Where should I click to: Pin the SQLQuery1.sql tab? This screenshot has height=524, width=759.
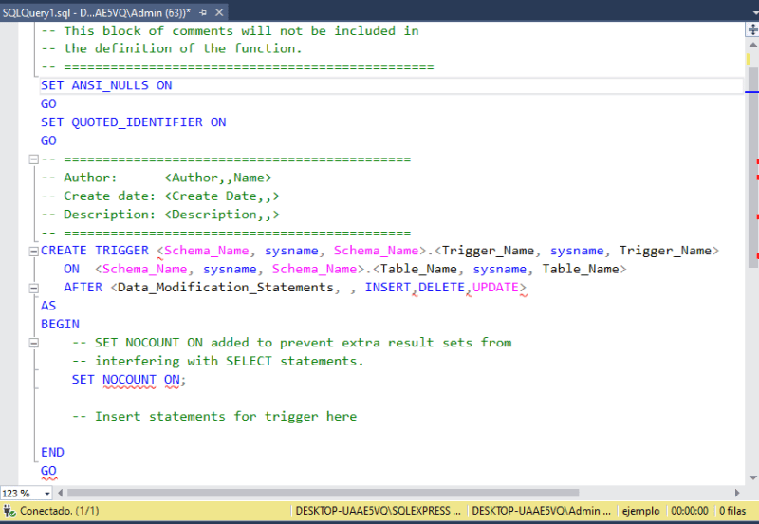click(203, 13)
